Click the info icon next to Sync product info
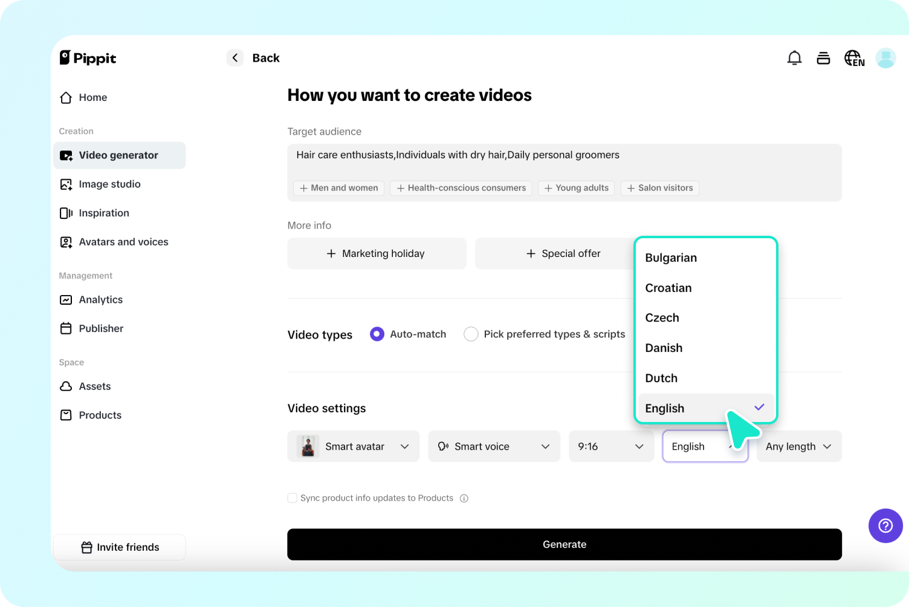 pos(464,499)
